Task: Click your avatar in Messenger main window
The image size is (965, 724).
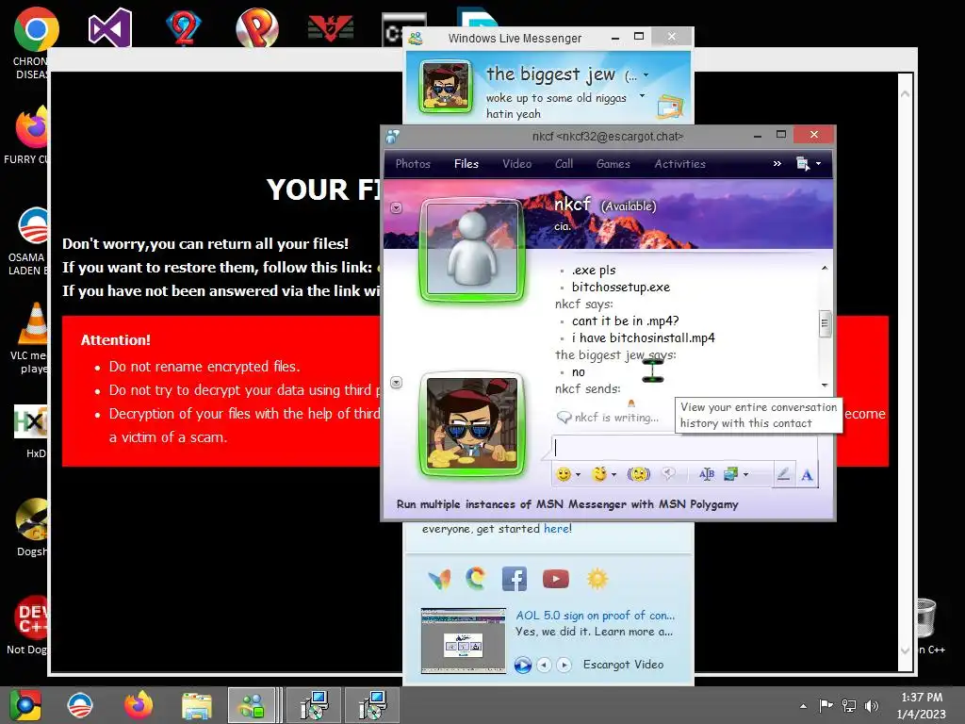Action: pos(446,86)
